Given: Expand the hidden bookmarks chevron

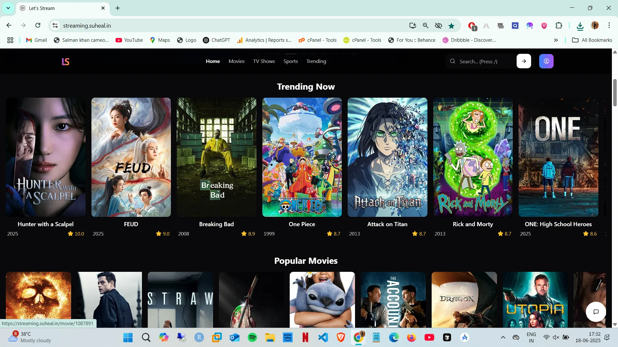Looking at the screenshot, I should [x=556, y=40].
